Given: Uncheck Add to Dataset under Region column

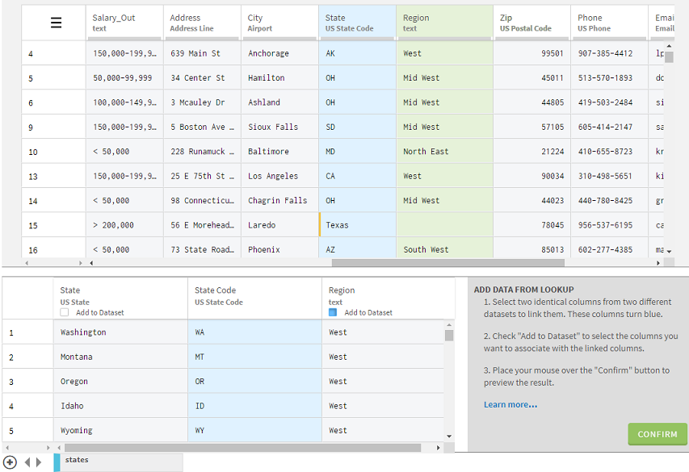Looking at the screenshot, I should click(333, 312).
